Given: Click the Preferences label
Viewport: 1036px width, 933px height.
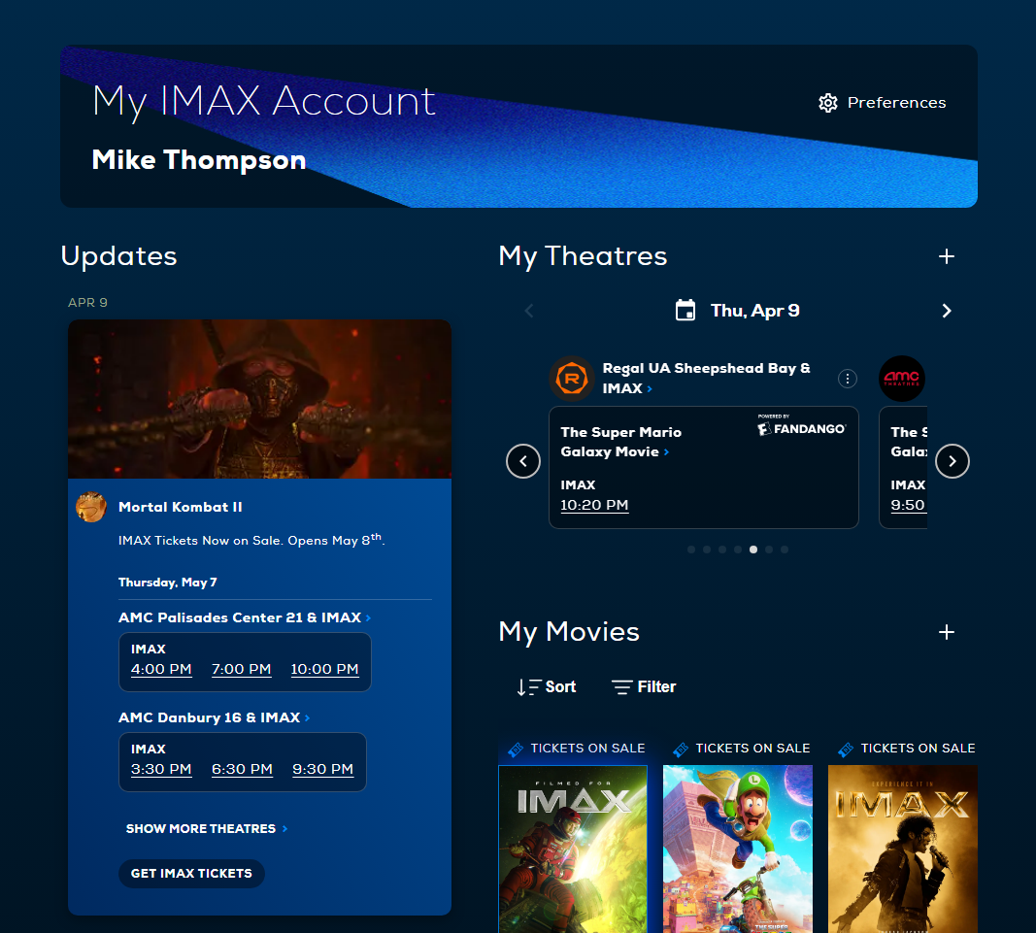Looking at the screenshot, I should point(896,103).
